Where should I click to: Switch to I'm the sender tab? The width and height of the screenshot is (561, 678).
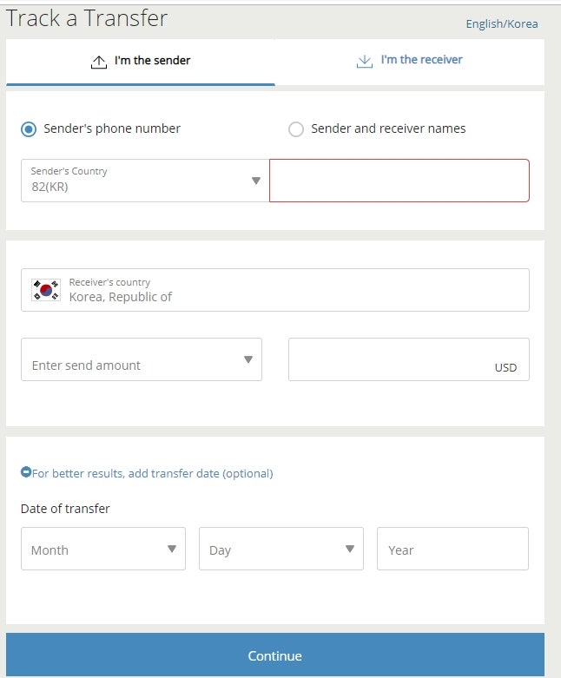click(141, 62)
